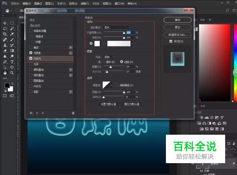This screenshot has width=237, height=175.
Task: Open the search icon in options bar
Action: pos(228,10)
